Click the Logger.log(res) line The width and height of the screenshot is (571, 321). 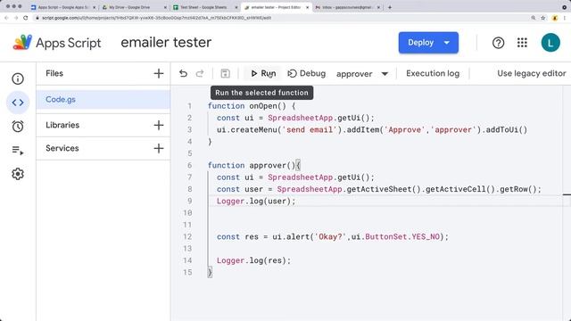[253, 260]
